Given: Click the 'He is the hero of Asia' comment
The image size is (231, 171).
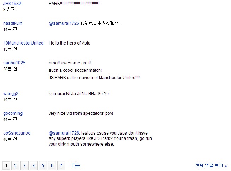Looking at the screenshot, I should click(x=70, y=43).
